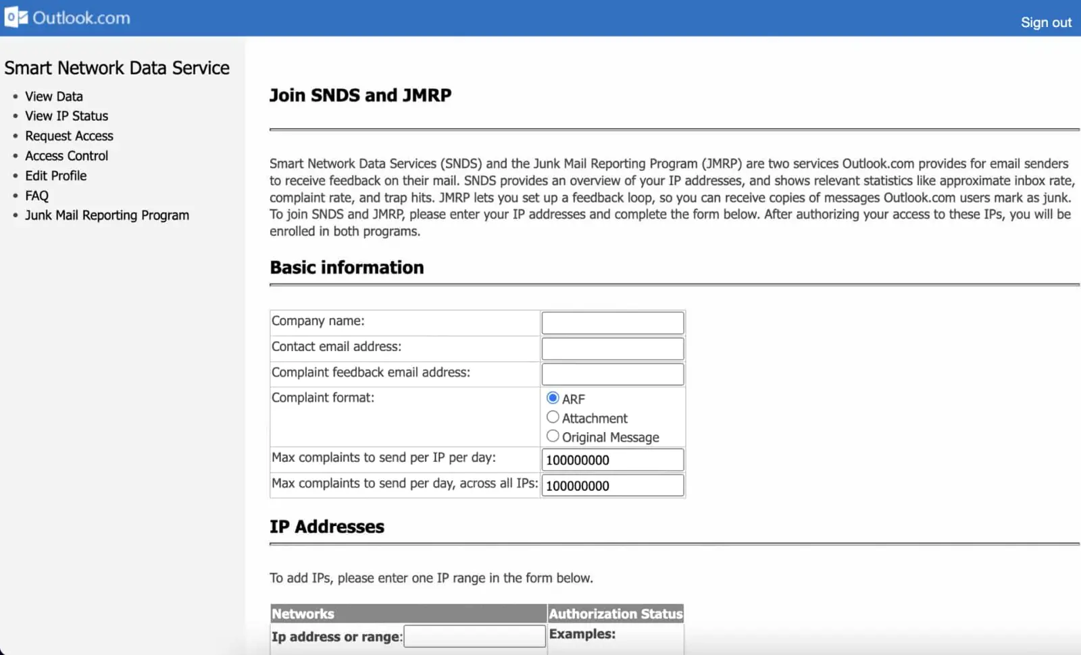1081x655 pixels.
Task: Click the Smart Network Data Service heading
Action: click(117, 68)
